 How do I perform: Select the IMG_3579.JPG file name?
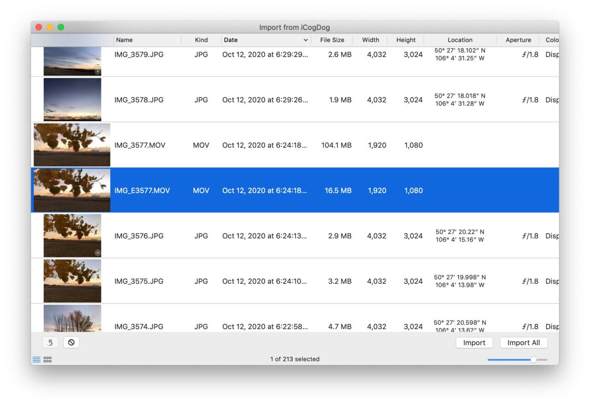click(139, 54)
